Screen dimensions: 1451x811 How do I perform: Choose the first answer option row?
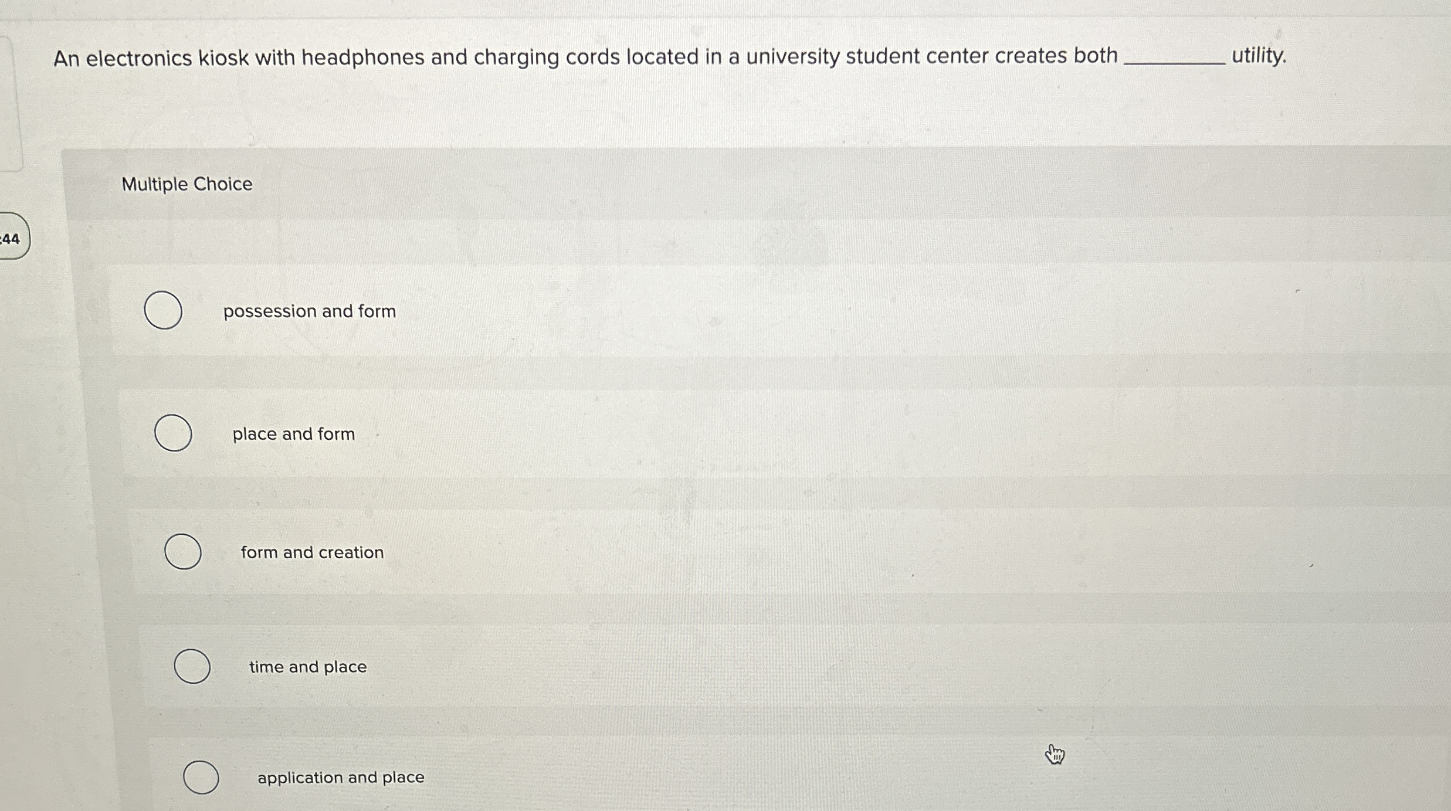[704, 311]
